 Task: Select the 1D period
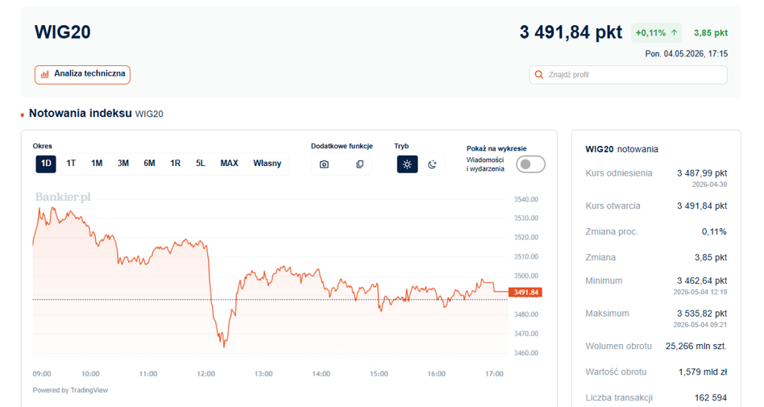46,164
